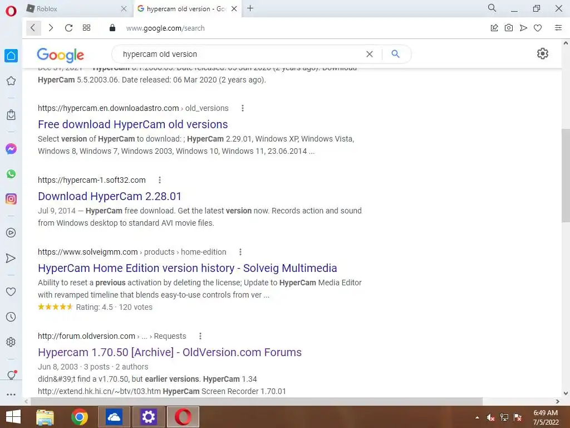Open options menu for solveigmm result

coord(240,252)
